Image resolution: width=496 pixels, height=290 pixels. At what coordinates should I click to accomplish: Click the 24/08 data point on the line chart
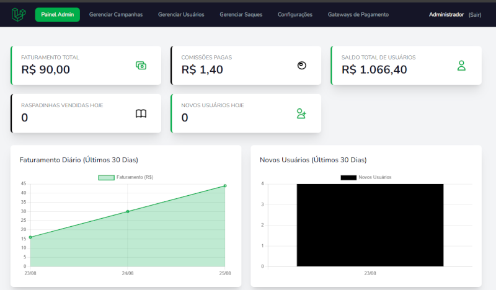[128, 211]
